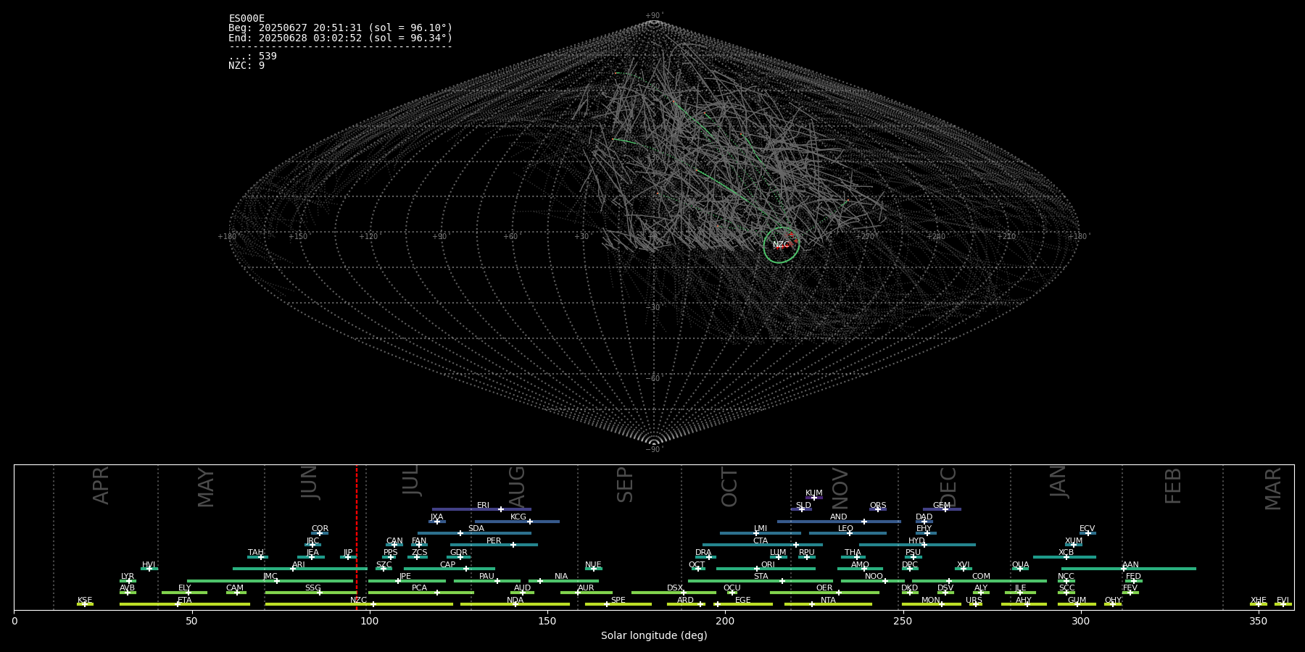Viewport: 1305px width, 652px height.
Task: Click the NZC radiant label inside green circle
Action: coord(781,245)
